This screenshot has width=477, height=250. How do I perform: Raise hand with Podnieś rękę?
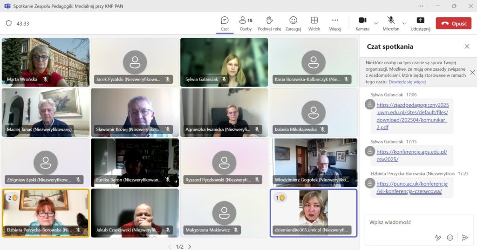[270, 24]
